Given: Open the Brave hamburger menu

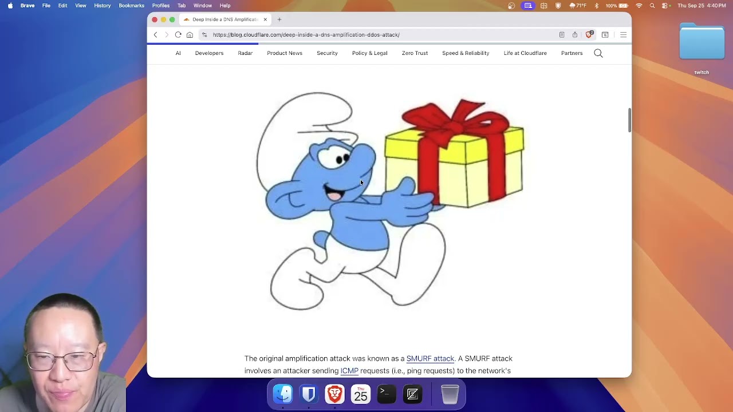Looking at the screenshot, I should click(x=624, y=35).
